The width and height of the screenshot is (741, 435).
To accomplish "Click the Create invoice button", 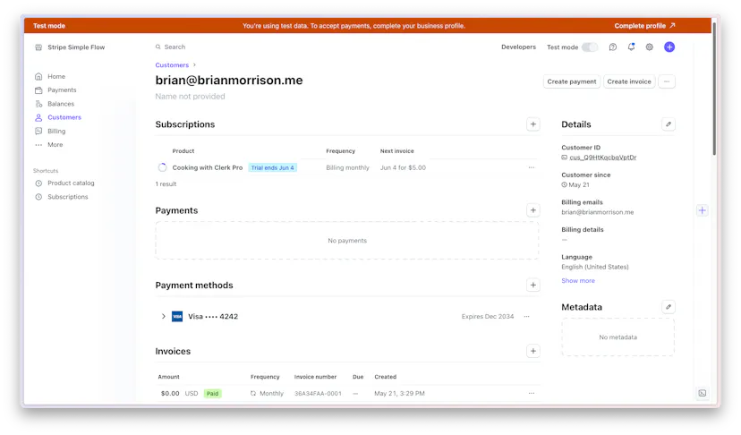I will [x=629, y=81].
